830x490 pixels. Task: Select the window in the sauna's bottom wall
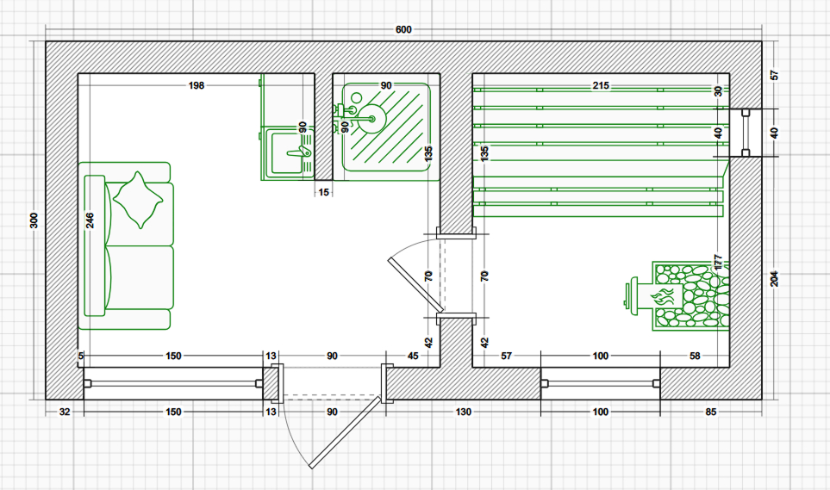(600, 383)
